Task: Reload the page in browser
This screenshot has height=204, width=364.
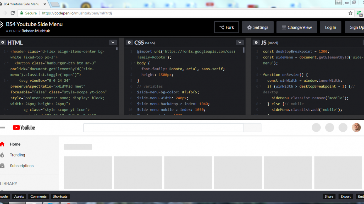Action: [13, 13]
